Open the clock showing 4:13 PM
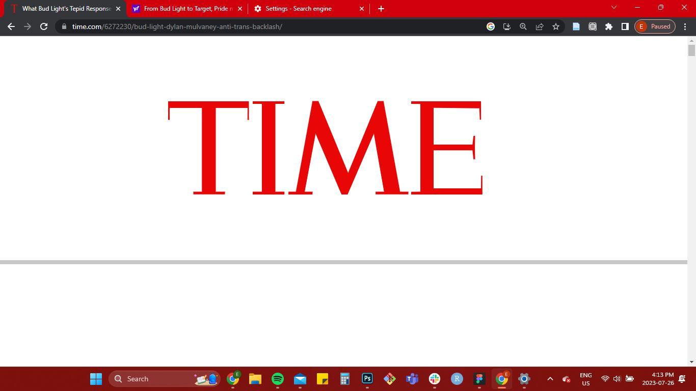The image size is (696, 391). click(658, 379)
